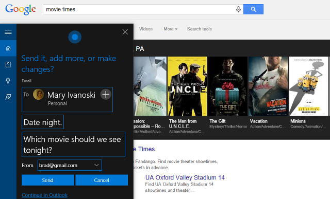The height and width of the screenshot is (199, 330).
Task: Add another recipient with plus button
Action: [x=106, y=94]
